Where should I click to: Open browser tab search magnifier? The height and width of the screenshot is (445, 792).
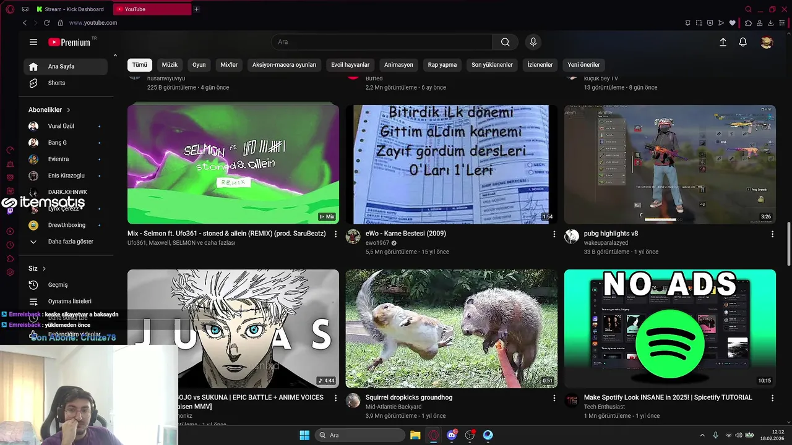749,9
